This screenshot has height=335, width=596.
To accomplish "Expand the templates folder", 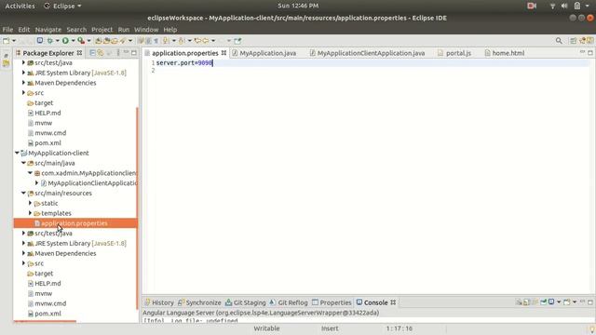I will (x=30, y=213).
